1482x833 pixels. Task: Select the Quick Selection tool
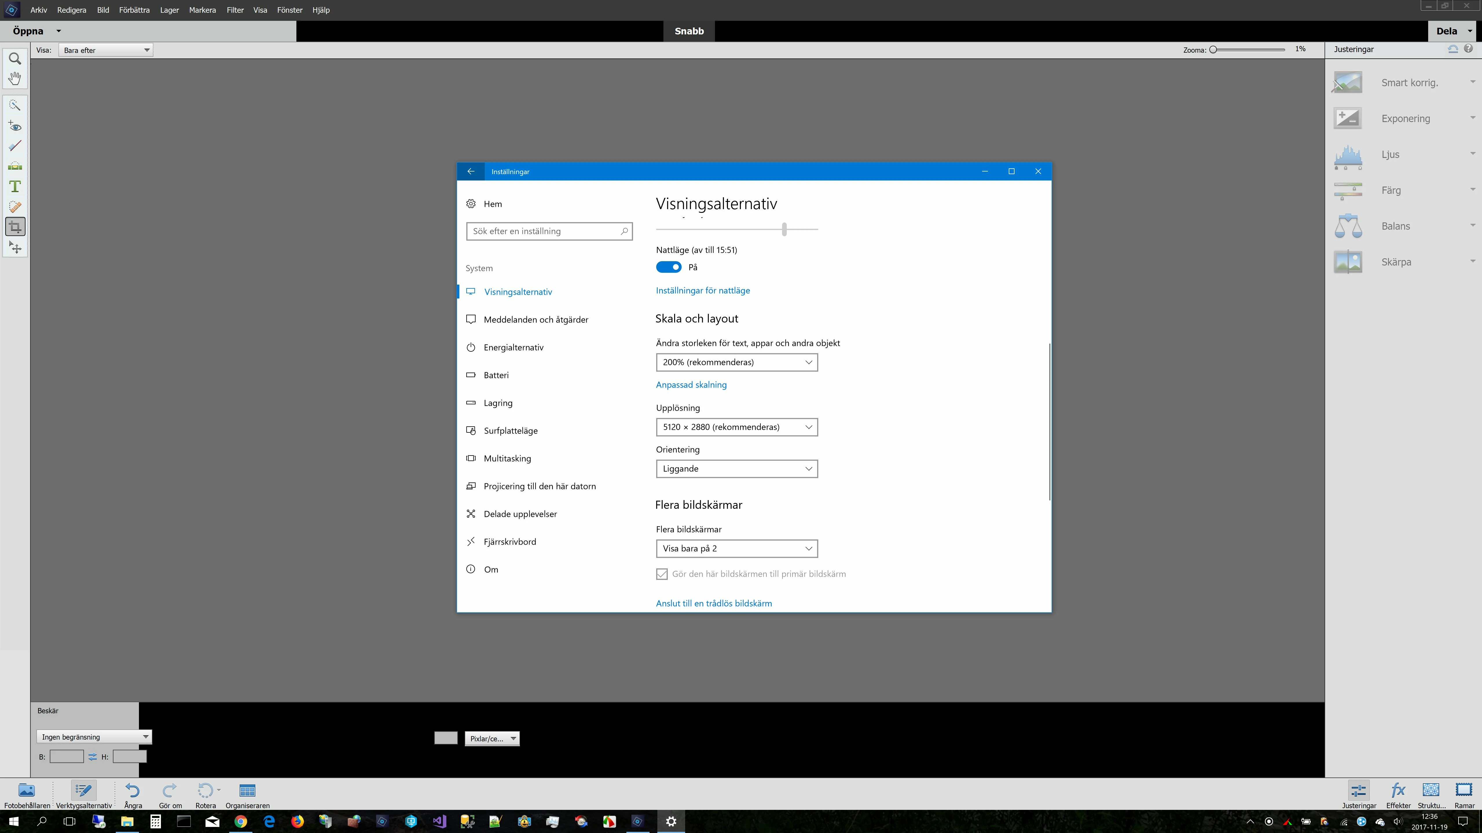(x=15, y=105)
